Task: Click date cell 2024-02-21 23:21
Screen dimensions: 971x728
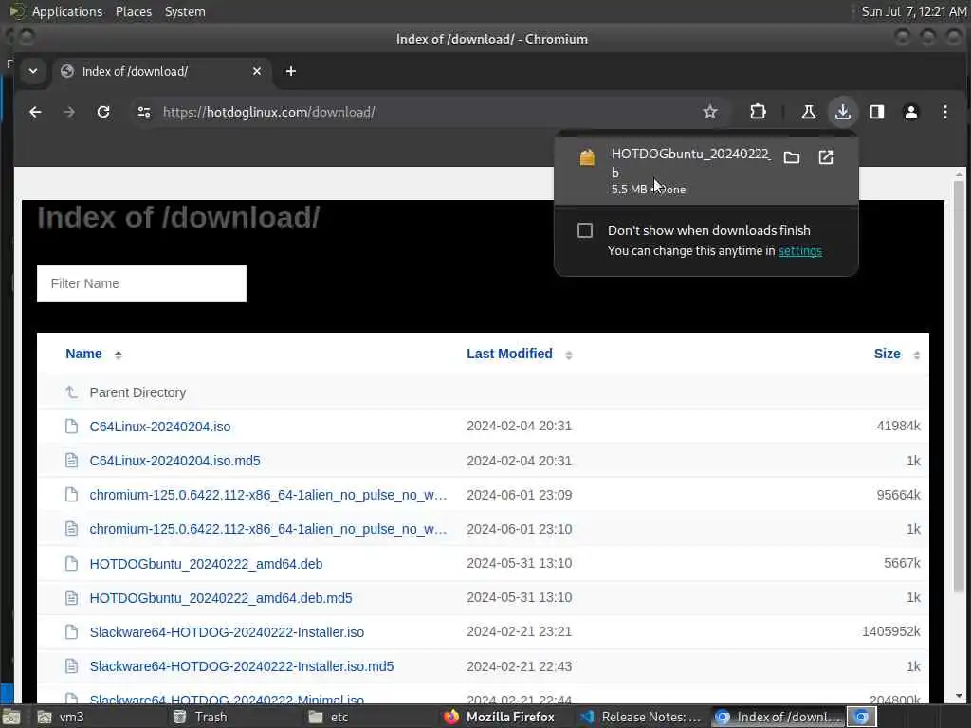Action: 519,631
